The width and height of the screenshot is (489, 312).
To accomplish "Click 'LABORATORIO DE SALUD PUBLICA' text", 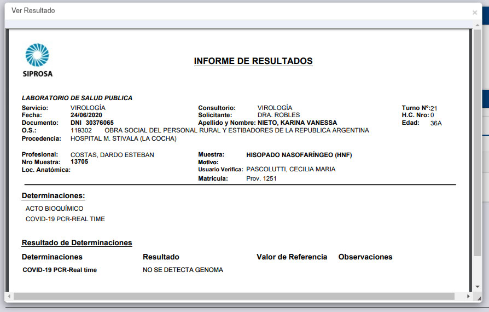I will (x=77, y=98).
